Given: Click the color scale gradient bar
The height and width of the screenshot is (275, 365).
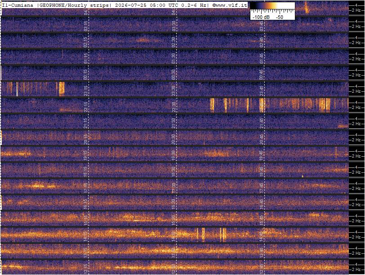Looking at the screenshot, I should 272,6.
